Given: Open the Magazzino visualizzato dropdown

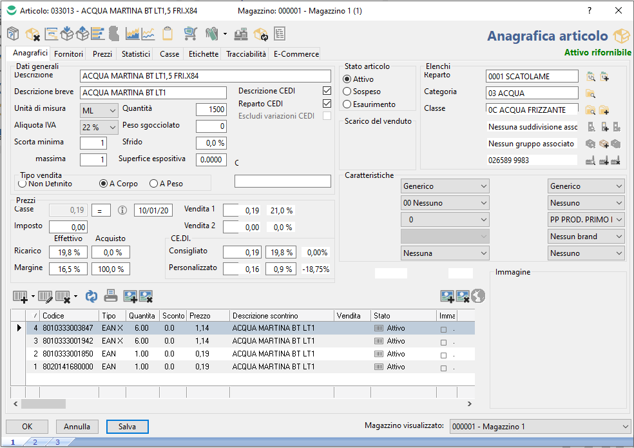Looking at the screenshot, I should 540,427.
